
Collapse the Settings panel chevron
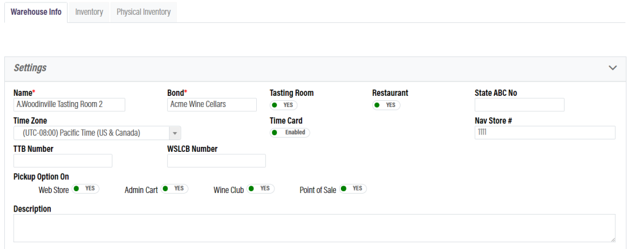click(612, 68)
